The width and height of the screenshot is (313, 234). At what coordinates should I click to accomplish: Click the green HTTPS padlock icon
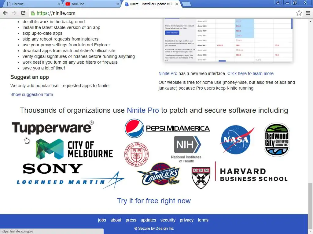pos(32,13)
